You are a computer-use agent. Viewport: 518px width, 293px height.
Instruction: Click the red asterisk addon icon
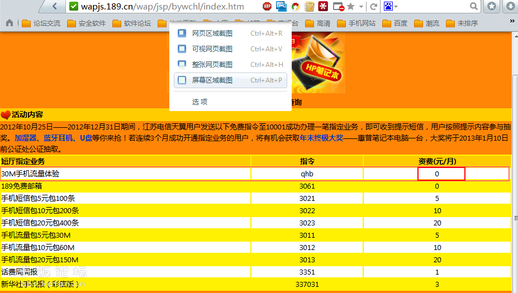pos(323,6)
